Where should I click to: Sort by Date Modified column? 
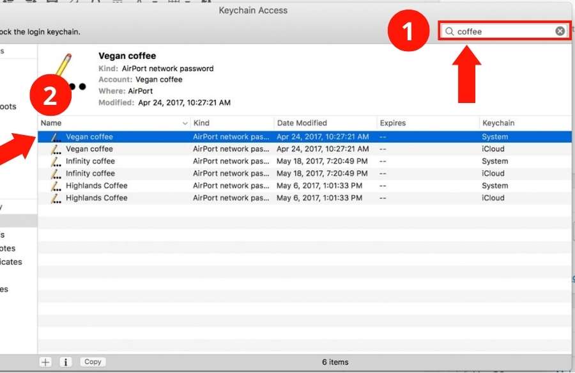point(302,123)
